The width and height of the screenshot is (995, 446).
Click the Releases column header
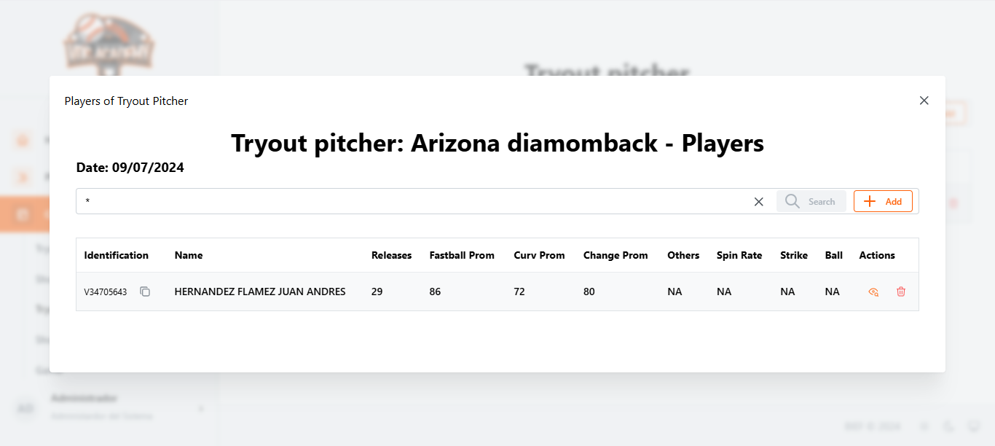(x=391, y=255)
